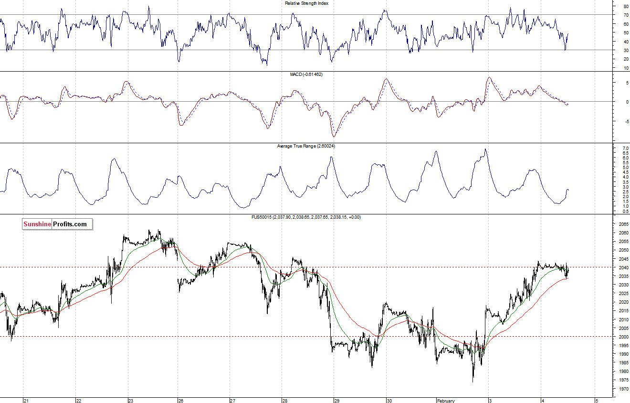The height and width of the screenshot is (403, 630).
Task: Click the SunshineProfits.com logo
Action: click(x=57, y=224)
